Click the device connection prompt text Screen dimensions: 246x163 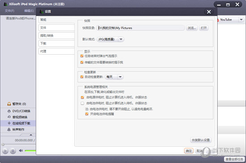tap(21, 18)
